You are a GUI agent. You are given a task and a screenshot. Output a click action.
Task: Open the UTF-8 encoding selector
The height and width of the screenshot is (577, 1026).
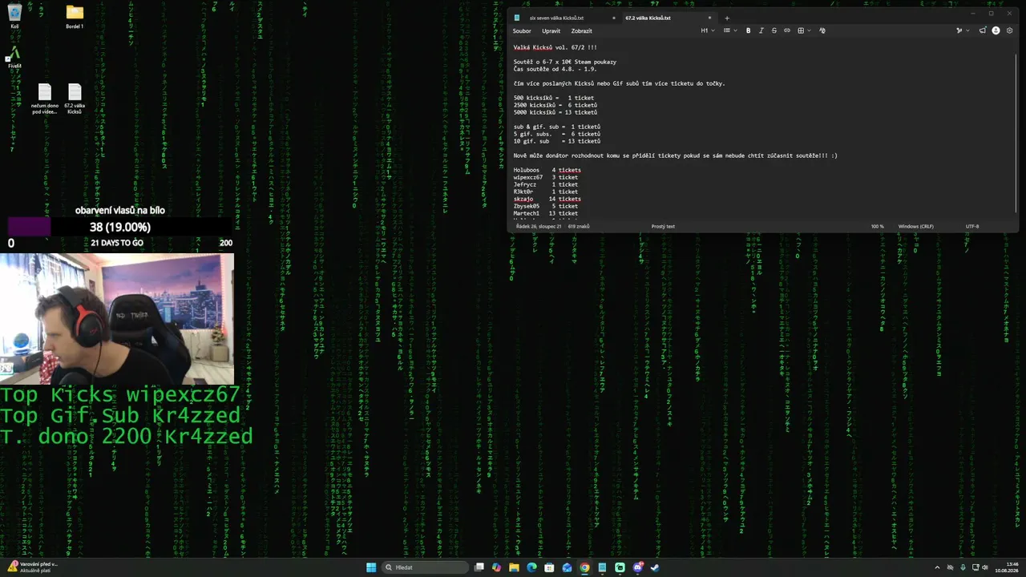[972, 226]
